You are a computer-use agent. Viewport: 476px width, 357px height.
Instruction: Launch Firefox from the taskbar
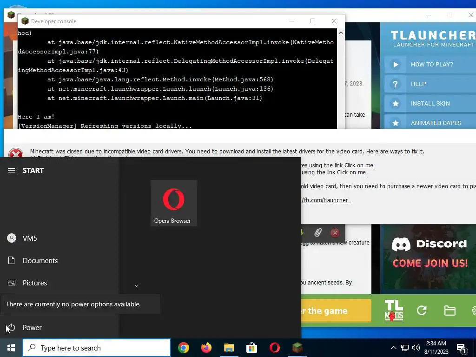(x=206, y=348)
